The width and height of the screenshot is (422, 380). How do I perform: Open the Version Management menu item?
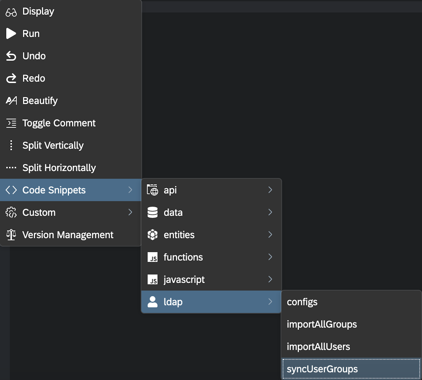click(68, 234)
